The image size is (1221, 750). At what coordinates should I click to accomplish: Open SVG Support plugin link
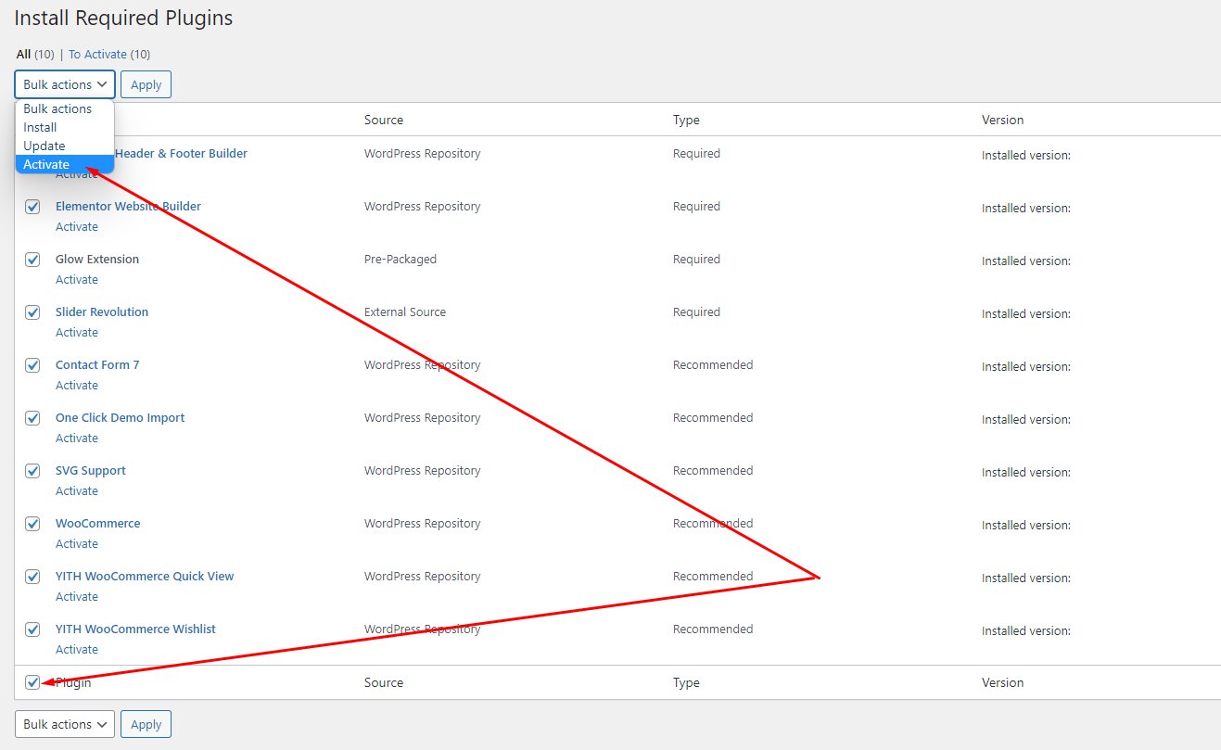pos(91,470)
